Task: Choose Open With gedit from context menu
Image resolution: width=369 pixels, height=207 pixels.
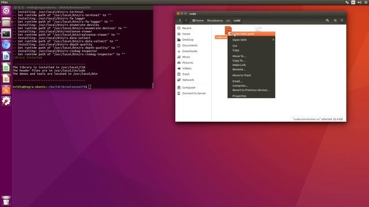Action: coord(251,34)
